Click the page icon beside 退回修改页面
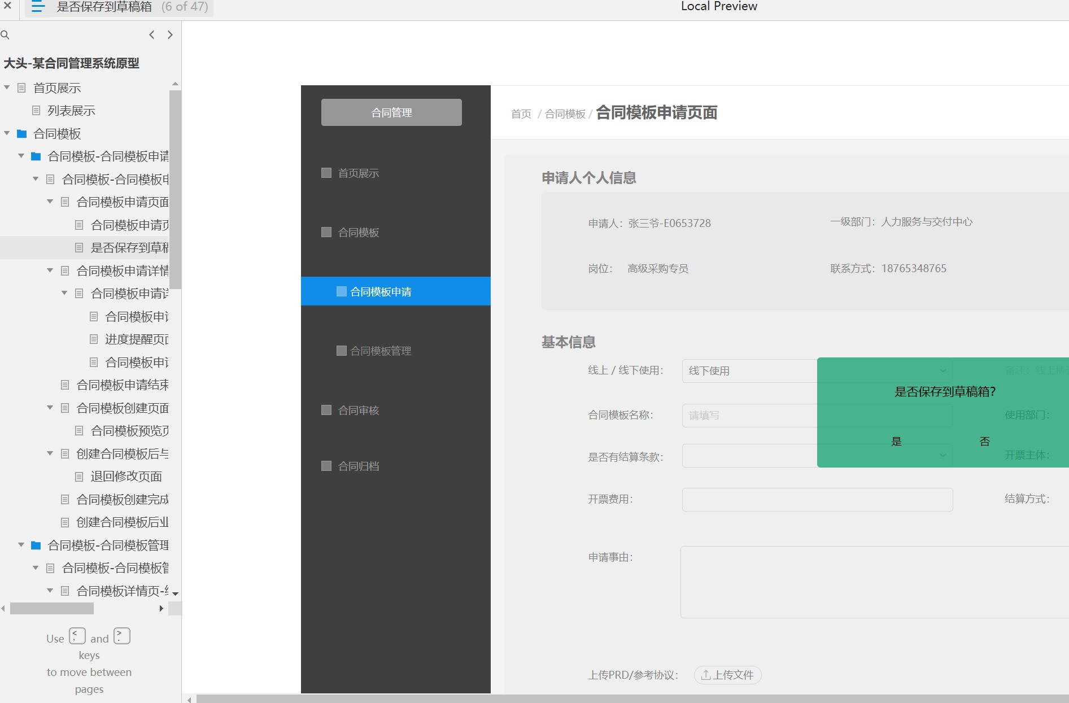 [x=80, y=477]
